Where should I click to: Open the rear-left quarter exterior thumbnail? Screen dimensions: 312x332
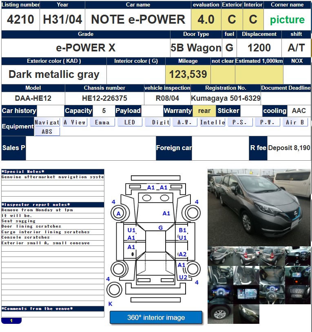point(246,256)
